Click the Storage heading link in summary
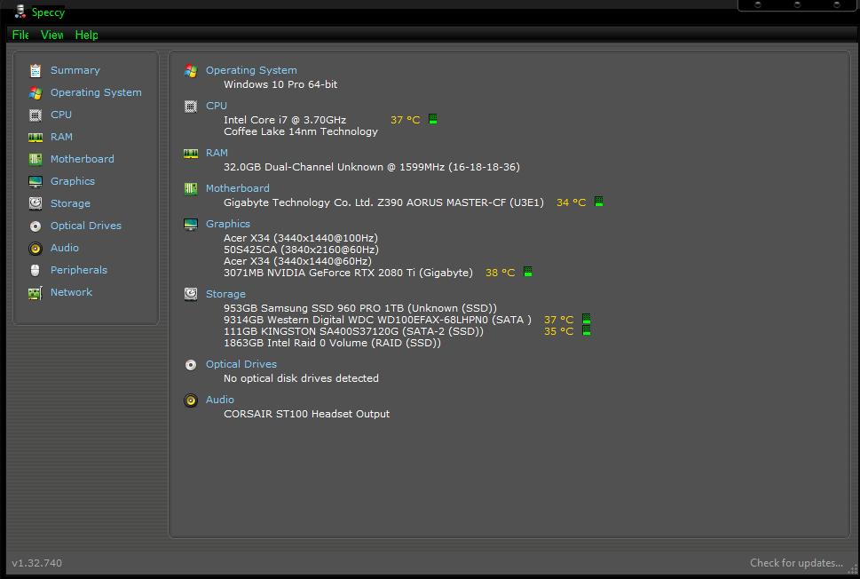Viewport: 860px width, 579px height. pyautogui.click(x=225, y=294)
